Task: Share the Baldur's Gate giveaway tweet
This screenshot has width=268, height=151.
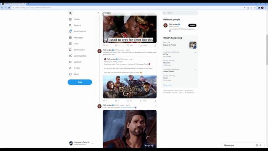Action: click(x=155, y=101)
